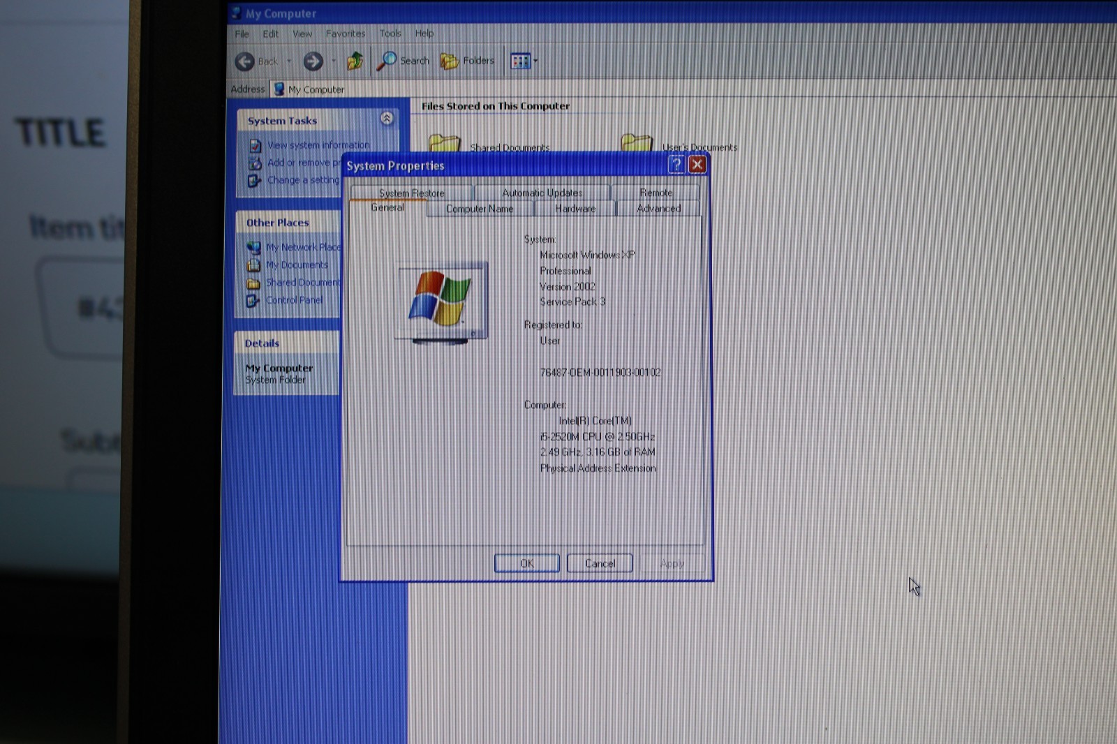
Task: Click the product ID 76487-OEM-0011903-00102
Action: click(x=600, y=373)
